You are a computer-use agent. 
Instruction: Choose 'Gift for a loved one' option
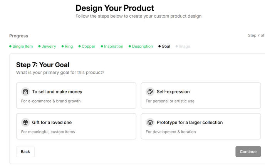click(76, 126)
